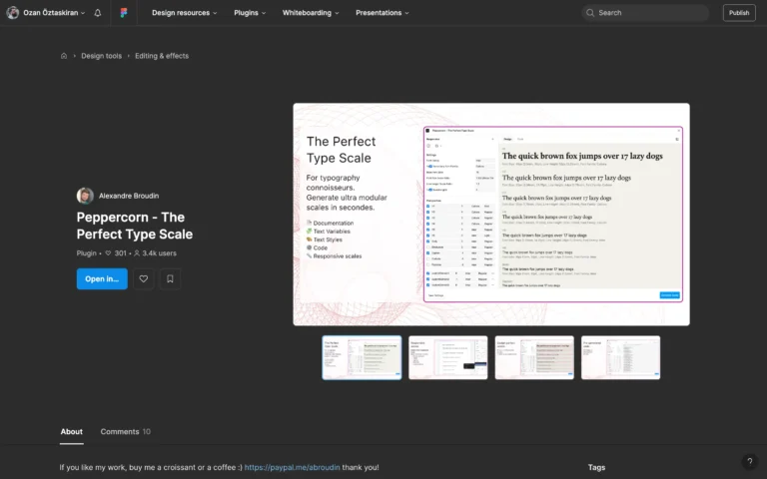Open the help question mark button

pos(749,461)
